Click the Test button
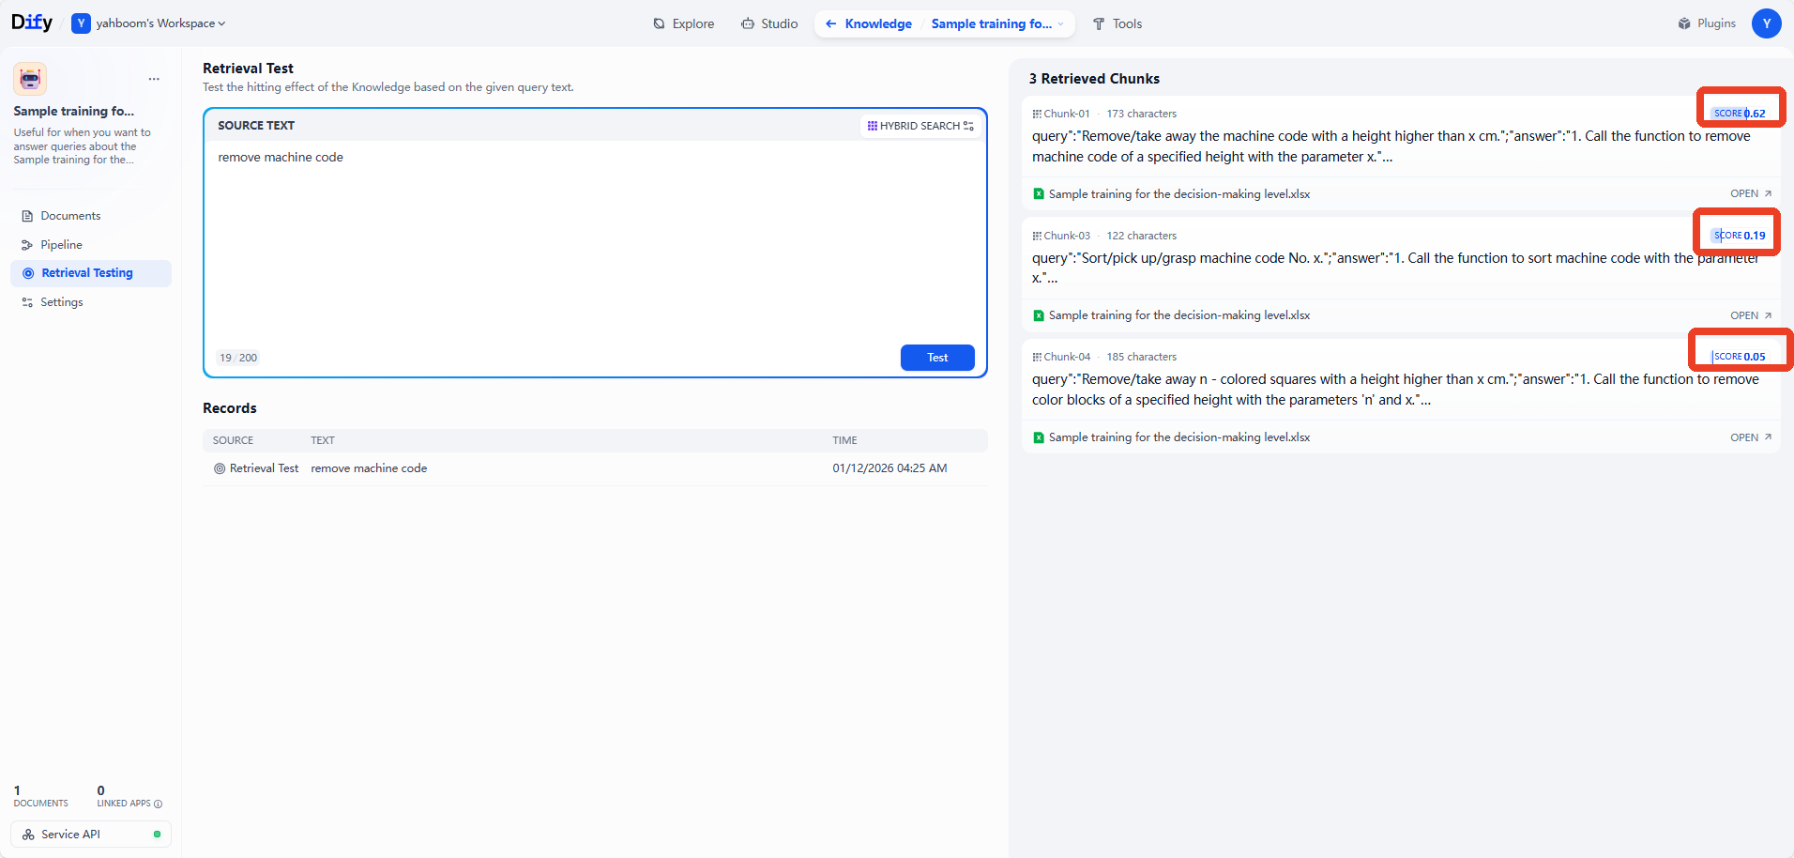1794x858 pixels. point(937,358)
